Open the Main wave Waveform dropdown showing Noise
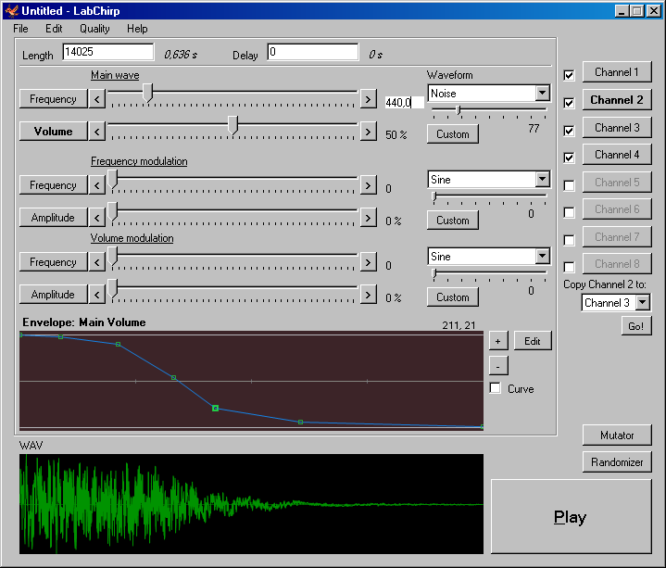Screen dimensions: 666x568 (542, 94)
